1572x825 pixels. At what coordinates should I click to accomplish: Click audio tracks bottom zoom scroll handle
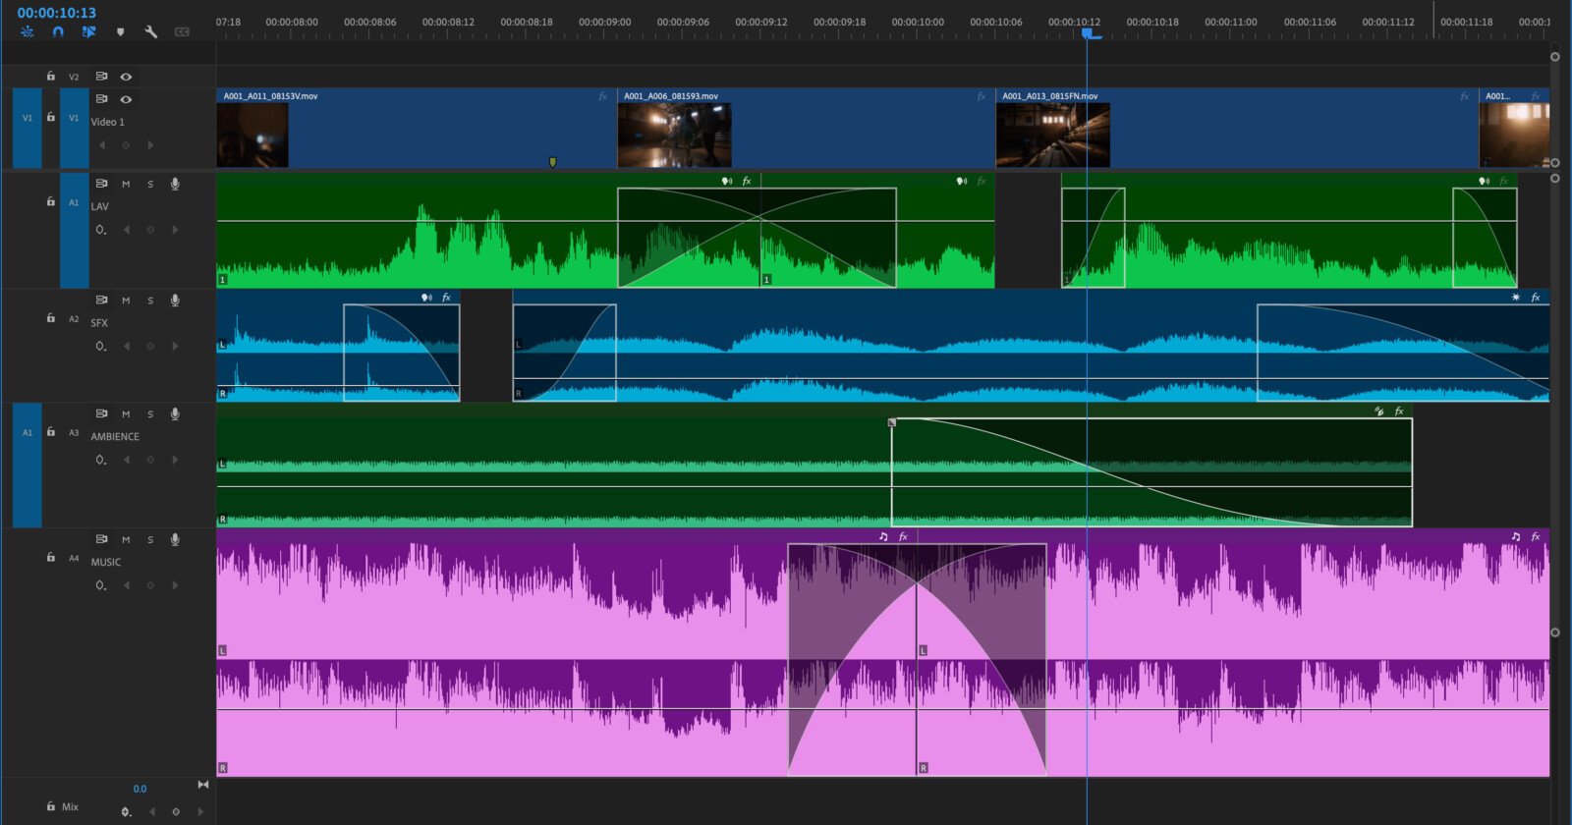point(1554,632)
